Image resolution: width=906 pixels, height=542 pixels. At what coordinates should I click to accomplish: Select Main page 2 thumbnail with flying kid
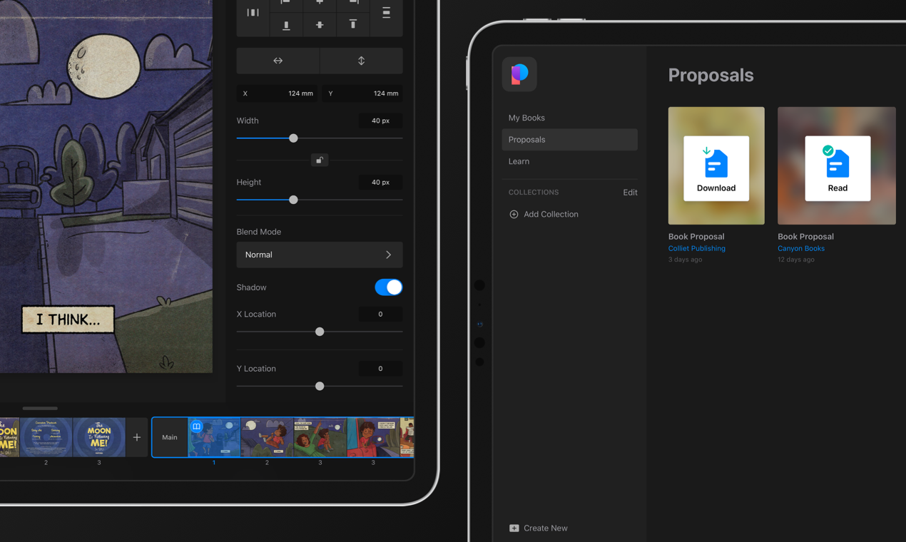tap(267, 437)
